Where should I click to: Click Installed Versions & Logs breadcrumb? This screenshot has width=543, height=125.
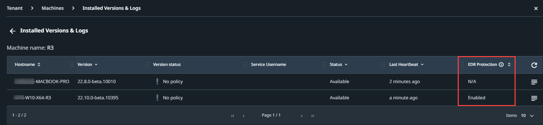click(x=112, y=8)
